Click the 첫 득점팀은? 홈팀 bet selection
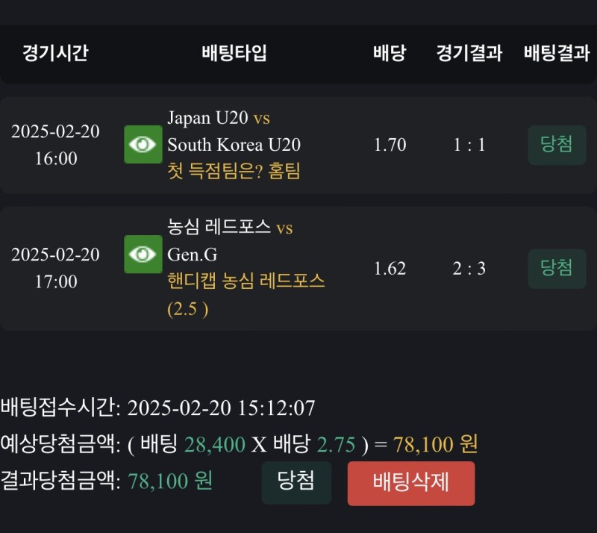This screenshot has height=533, width=597. [234, 172]
